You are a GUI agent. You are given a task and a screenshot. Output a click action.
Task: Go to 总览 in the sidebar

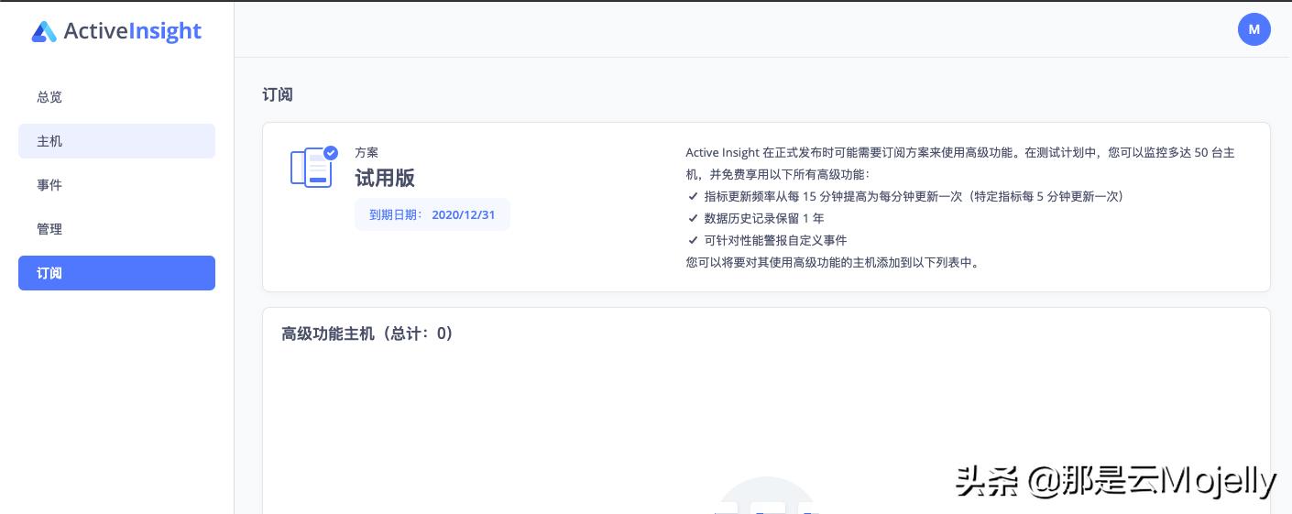click(x=116, y=97)
